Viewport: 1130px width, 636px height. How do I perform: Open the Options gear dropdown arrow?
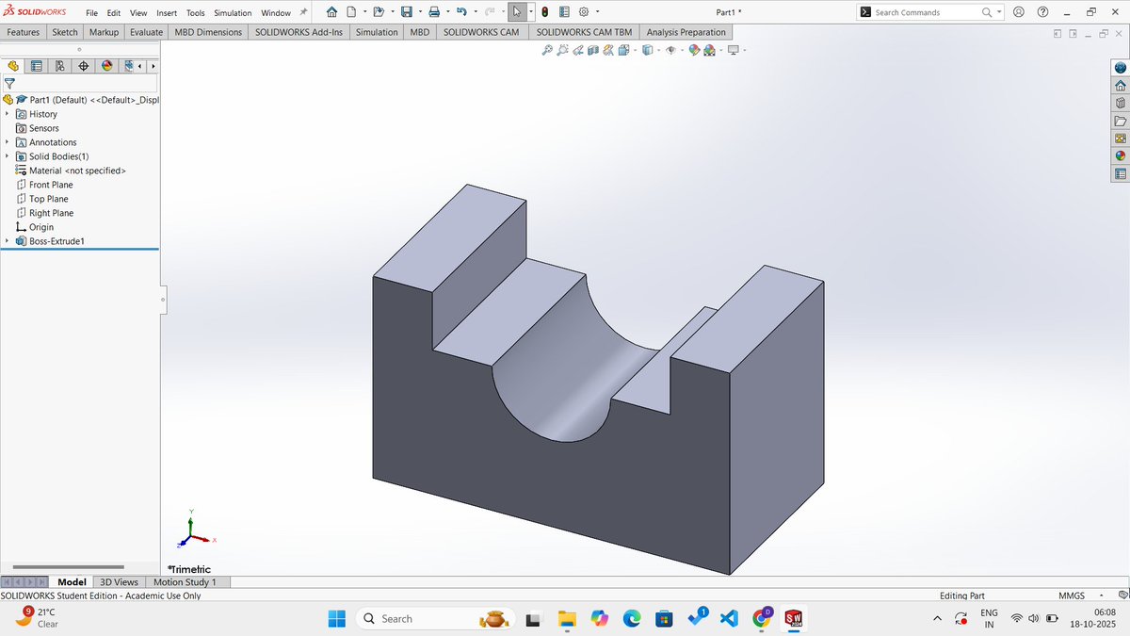(x=597, y=12)
